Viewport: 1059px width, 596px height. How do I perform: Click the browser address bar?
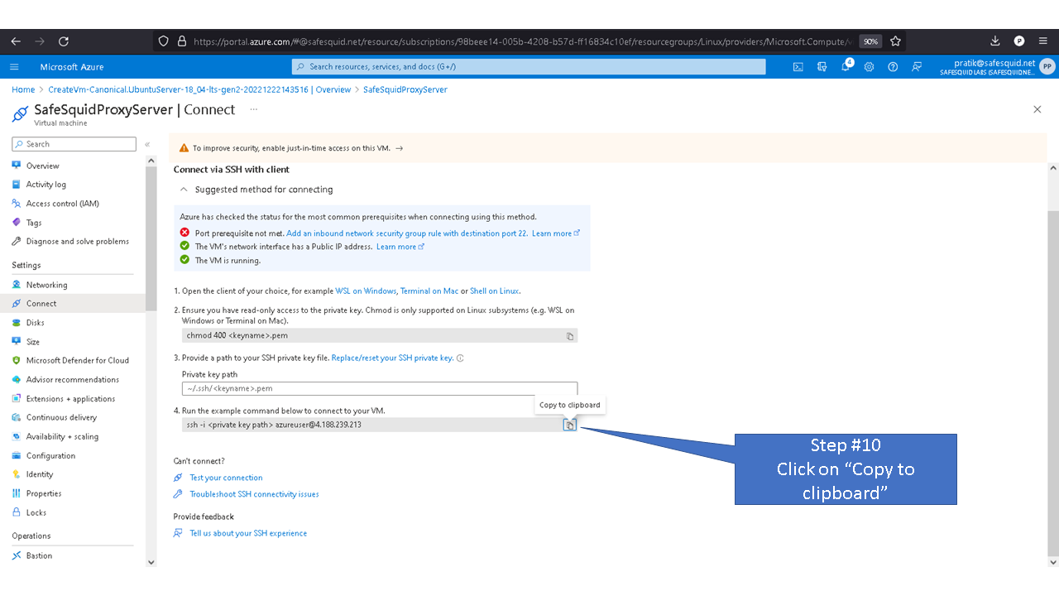coord(521,41)
